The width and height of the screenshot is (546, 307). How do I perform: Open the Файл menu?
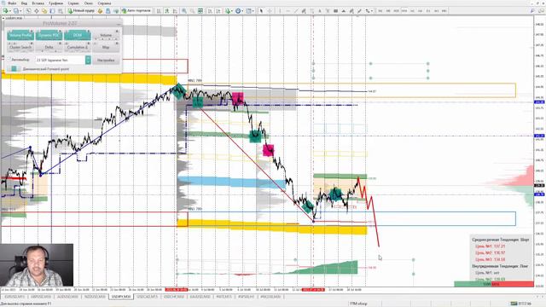point(12,3)
